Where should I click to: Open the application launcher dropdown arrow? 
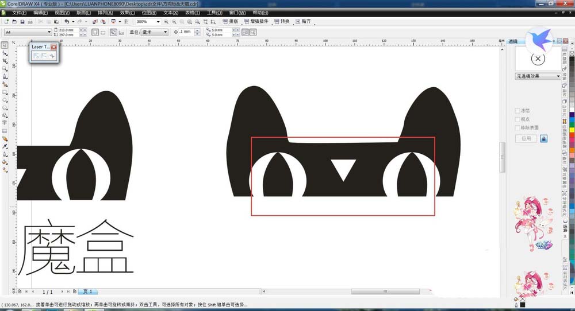120,22
